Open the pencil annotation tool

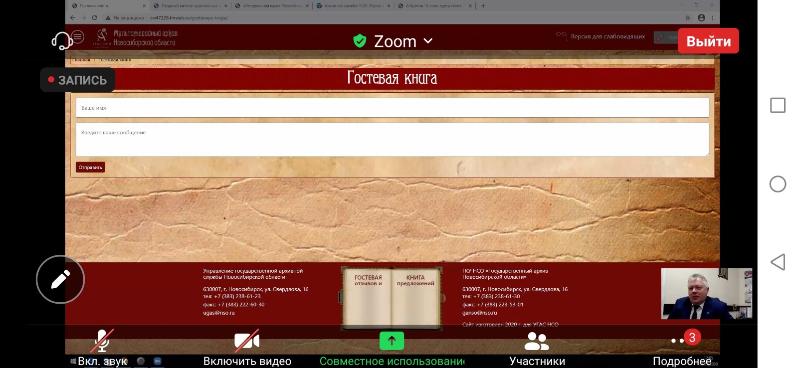(x=60, y=279)
